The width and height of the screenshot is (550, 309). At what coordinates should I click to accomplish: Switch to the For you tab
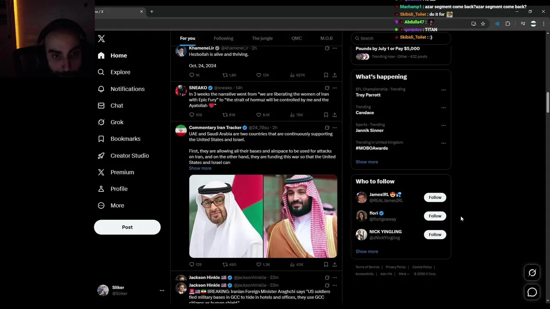tap(187, 38)
